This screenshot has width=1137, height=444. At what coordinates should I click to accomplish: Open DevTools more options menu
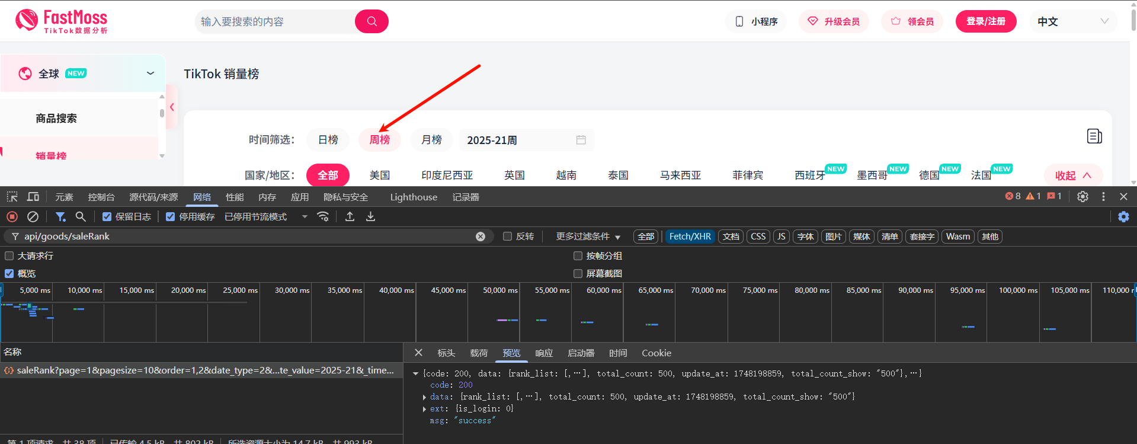click(x=1103, y=197)
